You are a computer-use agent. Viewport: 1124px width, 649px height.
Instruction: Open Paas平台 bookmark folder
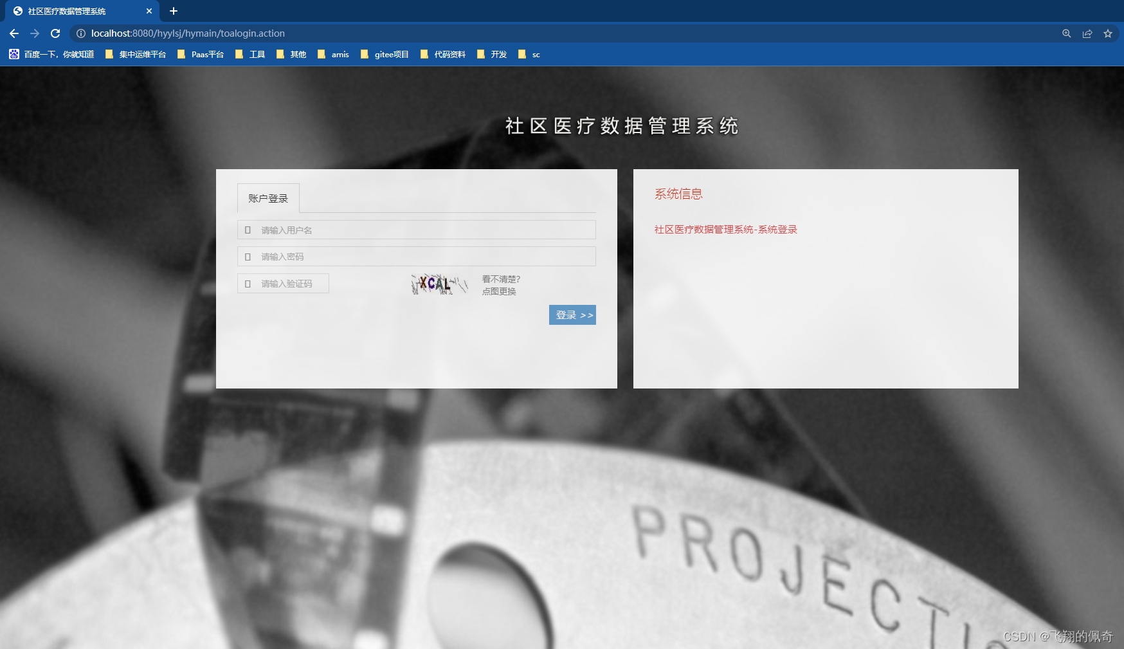201,55
